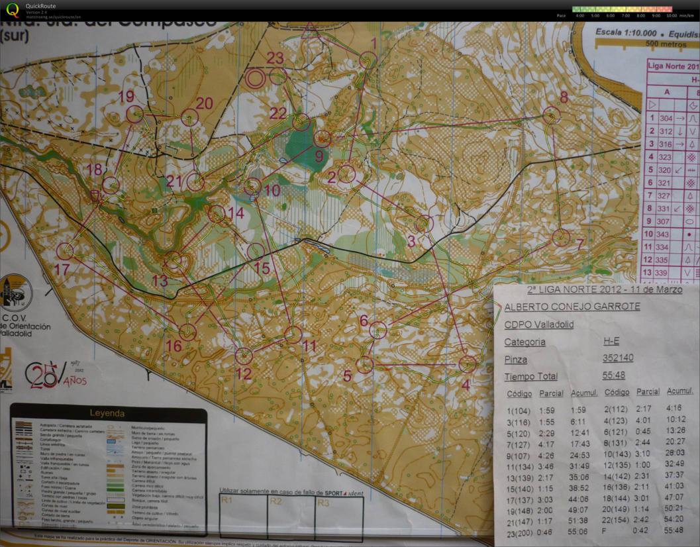
Task: Click the QuickRoute Q logo
Action: [x=13, y=10]
